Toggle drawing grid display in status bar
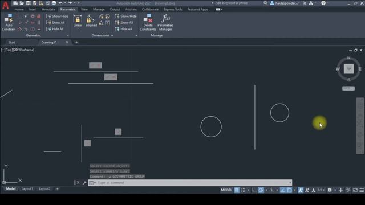The image size is (365, 205). tap(237, 190)
